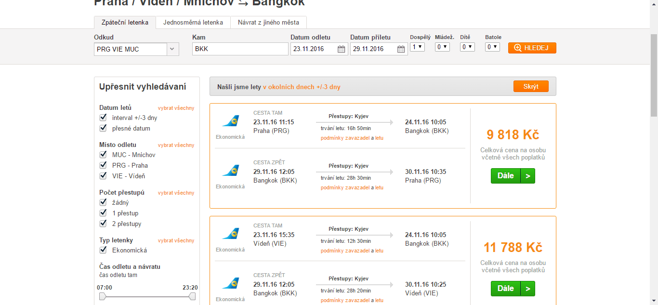Click the 23:20 departure time slider handle
Screen dimensions: 658x305
point(192,296)
